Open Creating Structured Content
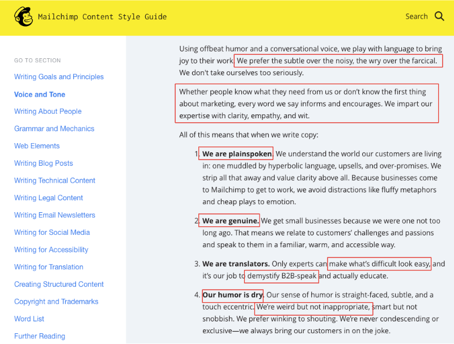The width and height of the screenshot is (454, 344). click(x=58, y=283)
